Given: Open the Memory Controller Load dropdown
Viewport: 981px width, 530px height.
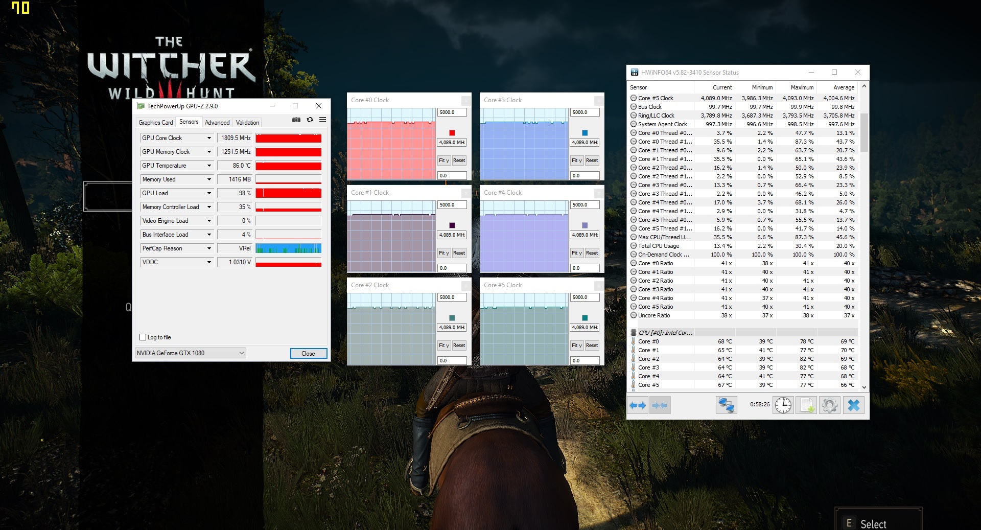Looking at the screenshot, I should [209, 207].
